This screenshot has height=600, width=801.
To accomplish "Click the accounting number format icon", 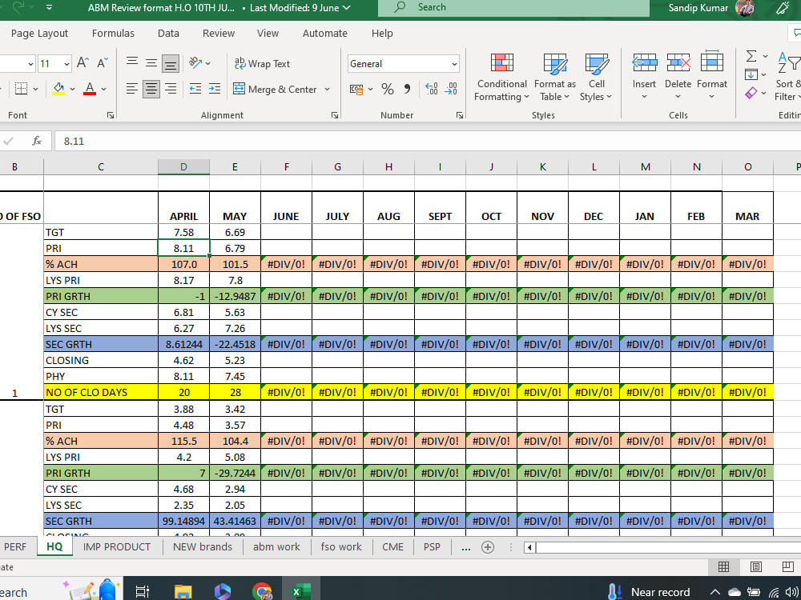I will [356, 90].
